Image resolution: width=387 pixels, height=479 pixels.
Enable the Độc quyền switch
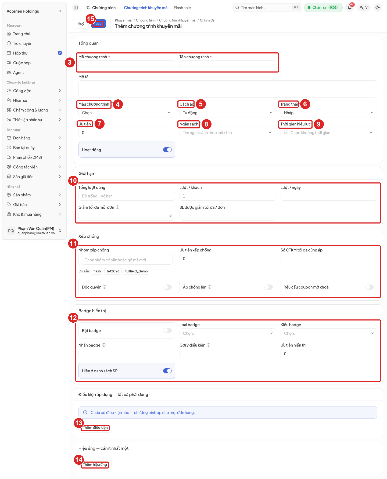pyautogui.click(x=167, y=287)
